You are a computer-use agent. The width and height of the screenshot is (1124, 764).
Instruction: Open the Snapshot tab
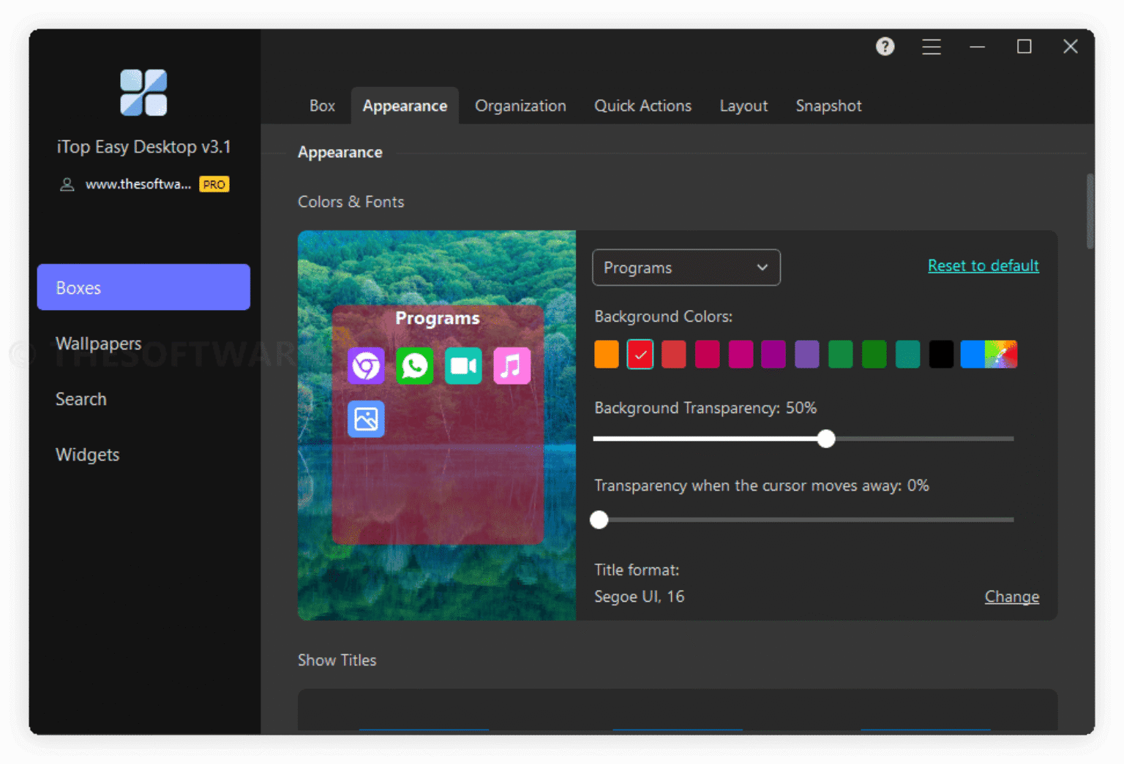[x=828, y=105]
